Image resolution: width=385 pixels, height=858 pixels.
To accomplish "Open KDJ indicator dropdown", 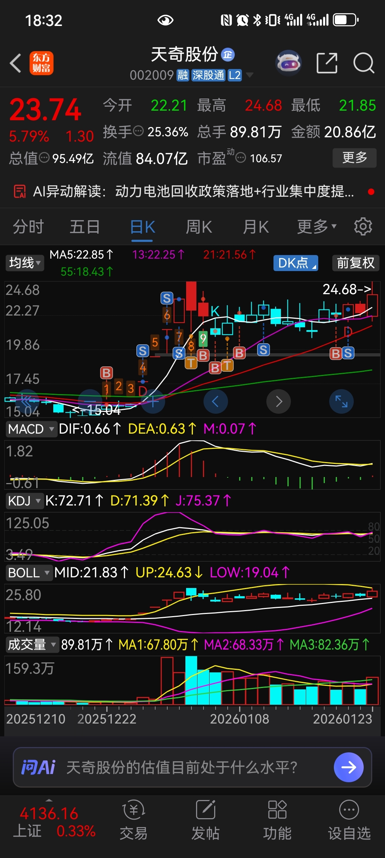I will click(x=24, y=501).
